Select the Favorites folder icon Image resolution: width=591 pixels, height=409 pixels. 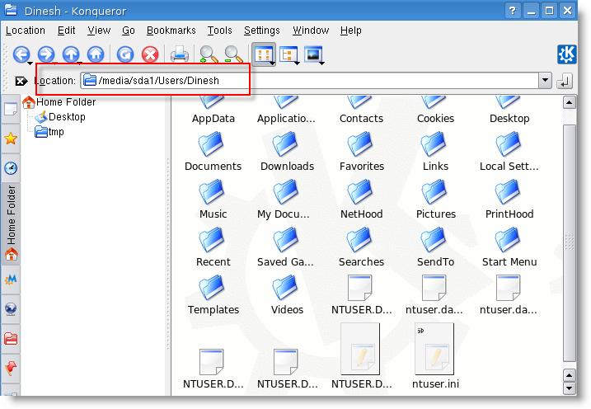point(360,144)
